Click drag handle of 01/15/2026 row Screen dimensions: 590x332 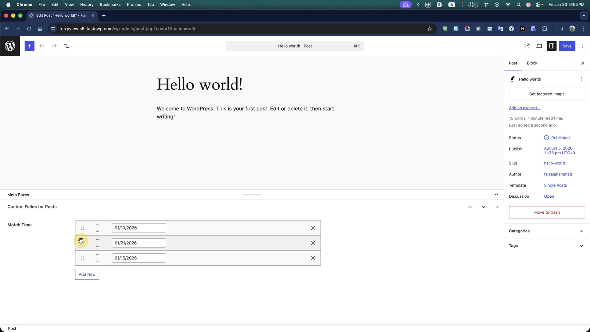point(83,258)
